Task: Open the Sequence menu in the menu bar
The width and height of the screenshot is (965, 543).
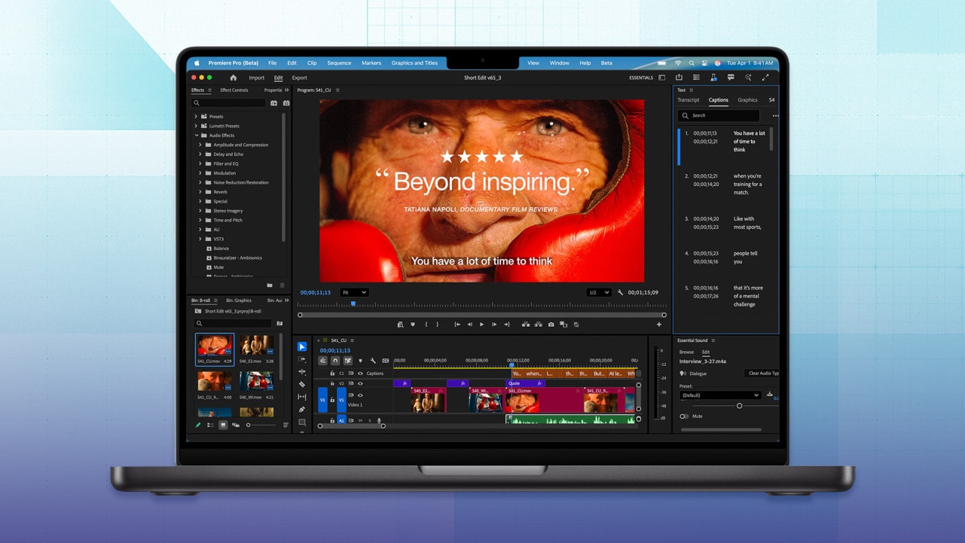Action: click(x=339, y=63)
